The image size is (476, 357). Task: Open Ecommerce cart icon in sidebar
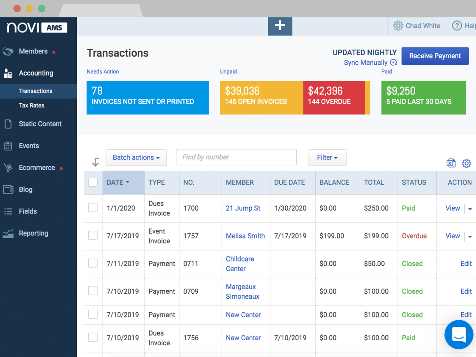click(8, 167)
